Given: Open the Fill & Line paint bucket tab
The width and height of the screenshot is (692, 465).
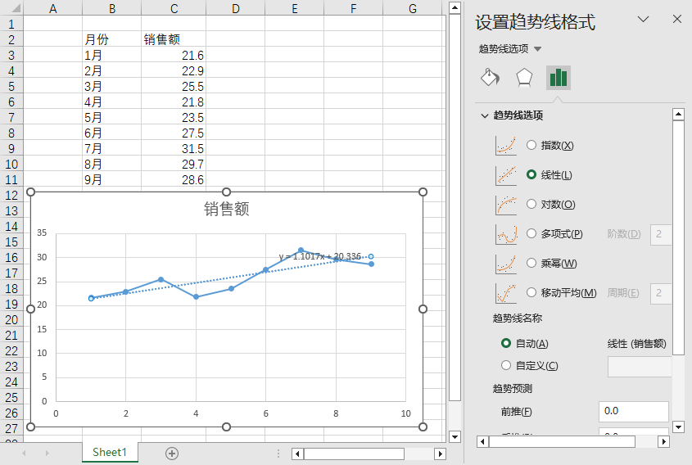Looking at the screenshot, I should [x=490, y=78].
